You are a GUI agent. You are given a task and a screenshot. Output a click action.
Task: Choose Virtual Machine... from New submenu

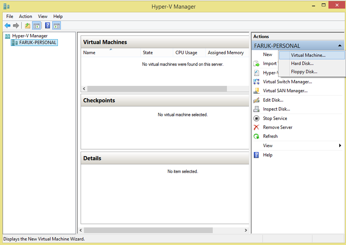point(312,55)
